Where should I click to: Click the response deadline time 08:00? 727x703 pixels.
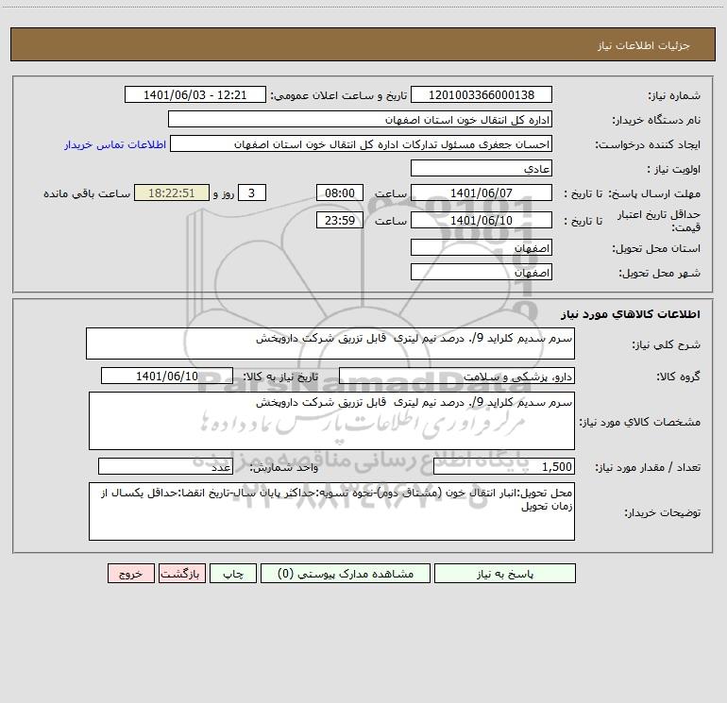(339, 193)
